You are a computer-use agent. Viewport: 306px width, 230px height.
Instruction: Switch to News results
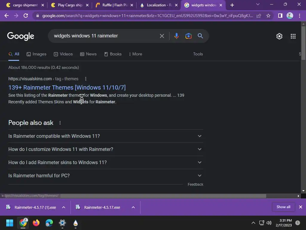point(88,54)
